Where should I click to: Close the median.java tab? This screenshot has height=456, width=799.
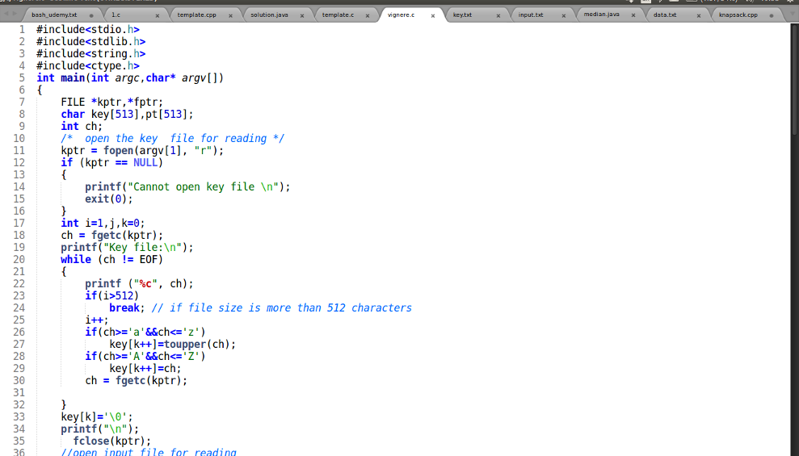click(x=633, y=15)
